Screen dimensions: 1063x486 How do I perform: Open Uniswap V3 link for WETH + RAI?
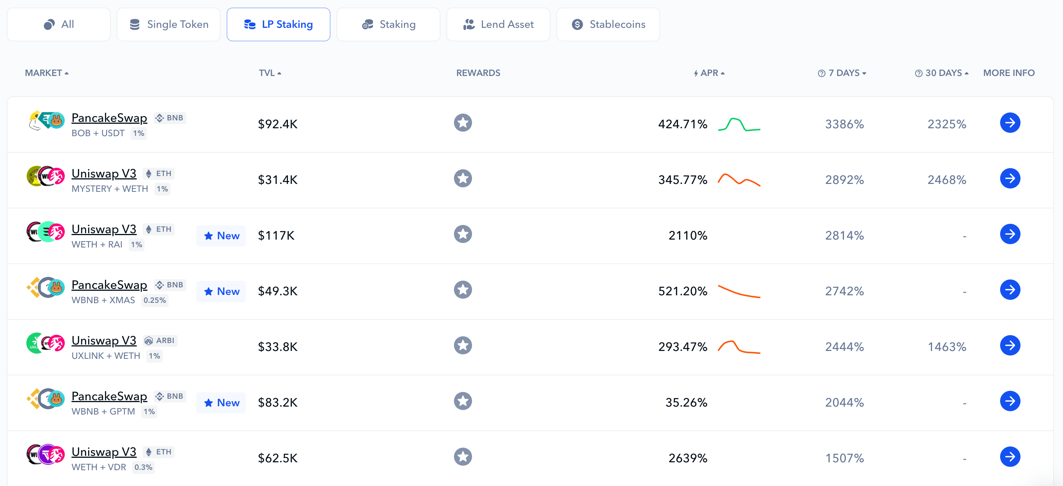104,229
